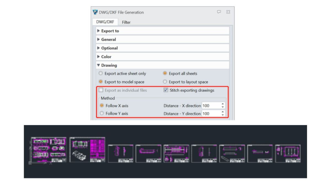Click the Distance - Y direction field
Viewport: 331px width, 186px height.
211,114
